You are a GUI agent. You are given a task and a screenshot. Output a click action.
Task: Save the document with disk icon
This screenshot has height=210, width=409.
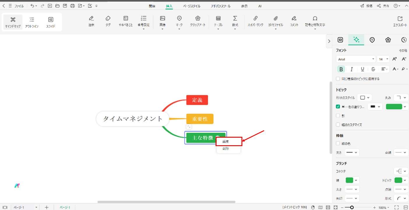click(65, 6)
